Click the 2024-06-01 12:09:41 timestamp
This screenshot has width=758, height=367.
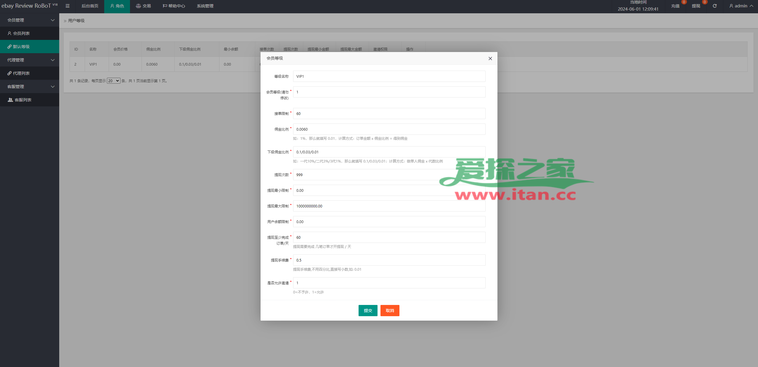click(x=638, y=9)
